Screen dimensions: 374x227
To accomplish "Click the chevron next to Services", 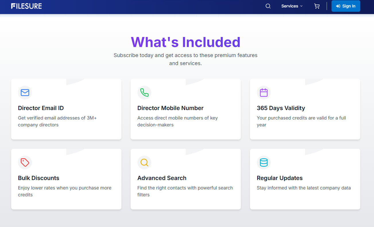I will (301, 6).
